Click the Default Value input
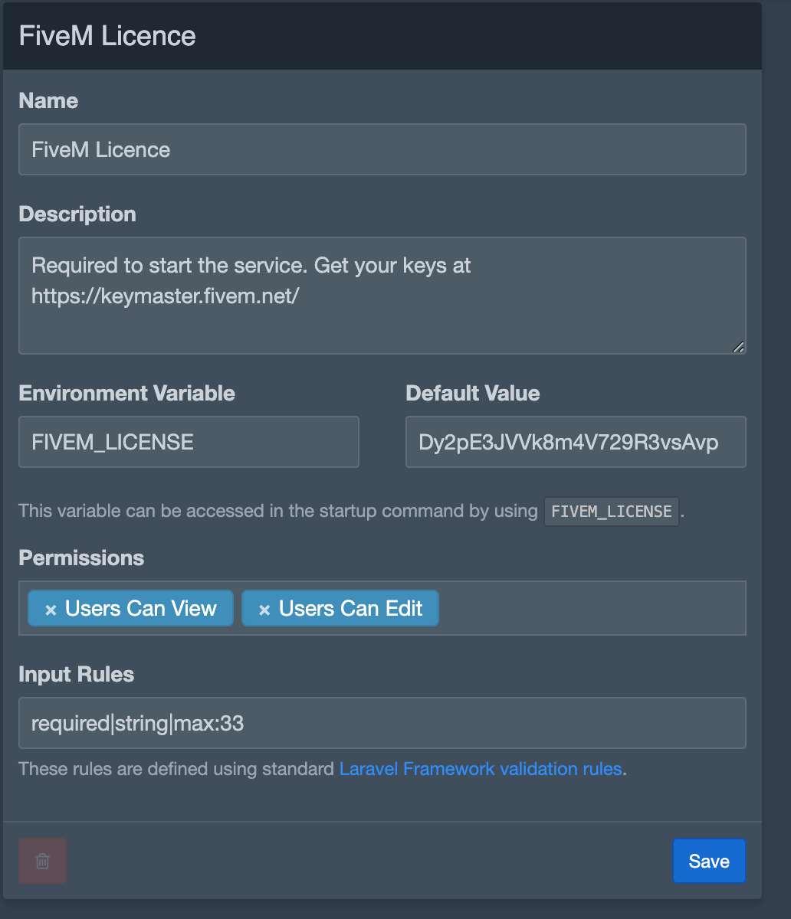 click(x=575, y=442)
